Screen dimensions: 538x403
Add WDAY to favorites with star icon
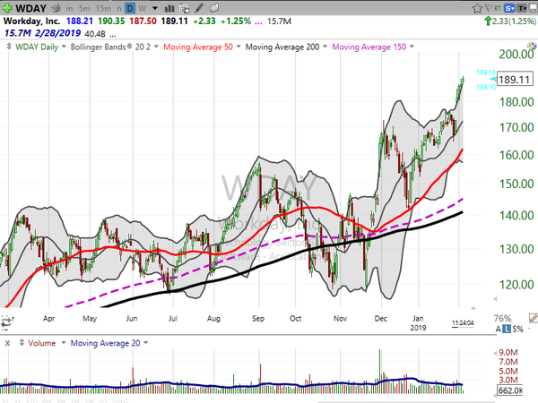(477, 8)
